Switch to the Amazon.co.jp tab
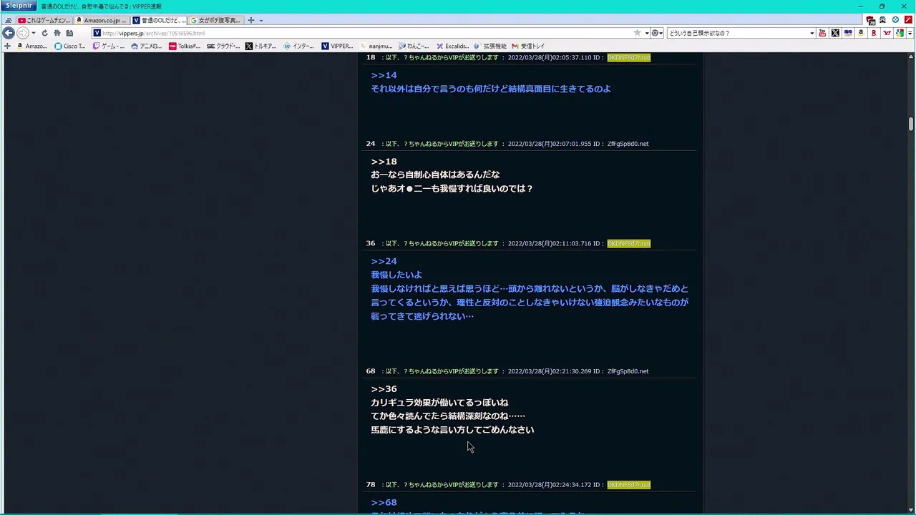 coord(102,20)
